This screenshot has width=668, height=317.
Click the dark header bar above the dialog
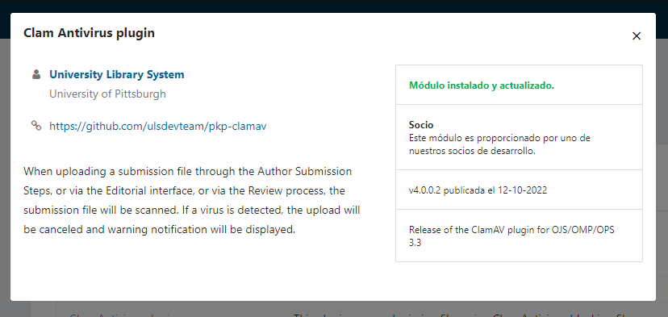tap(334, 6)
